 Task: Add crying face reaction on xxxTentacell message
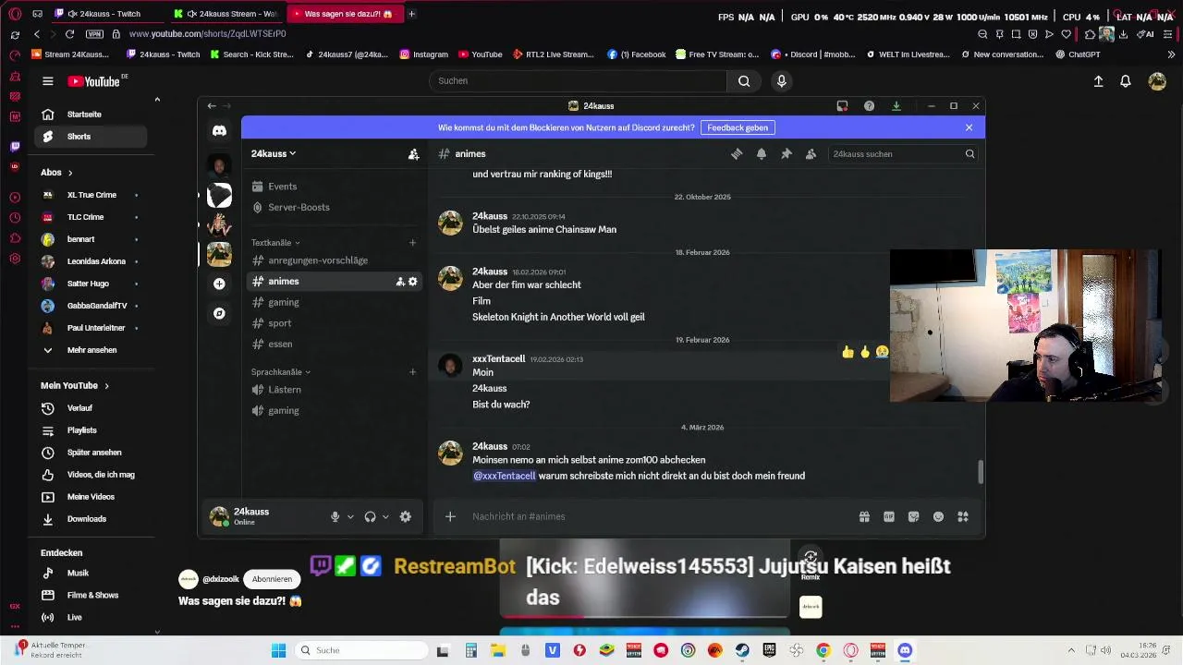click(882, 352)
